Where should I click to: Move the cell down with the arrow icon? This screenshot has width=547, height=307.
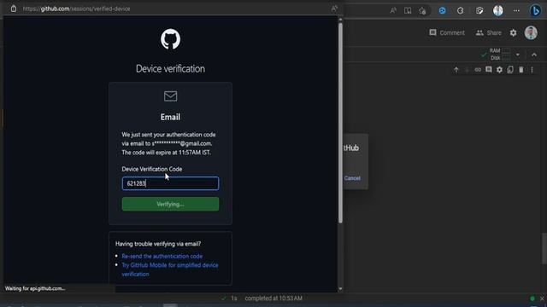(467, 70)
